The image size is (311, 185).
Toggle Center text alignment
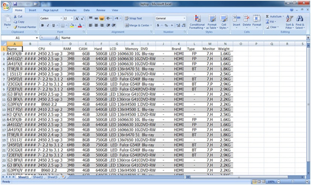[x=96, y=25]
